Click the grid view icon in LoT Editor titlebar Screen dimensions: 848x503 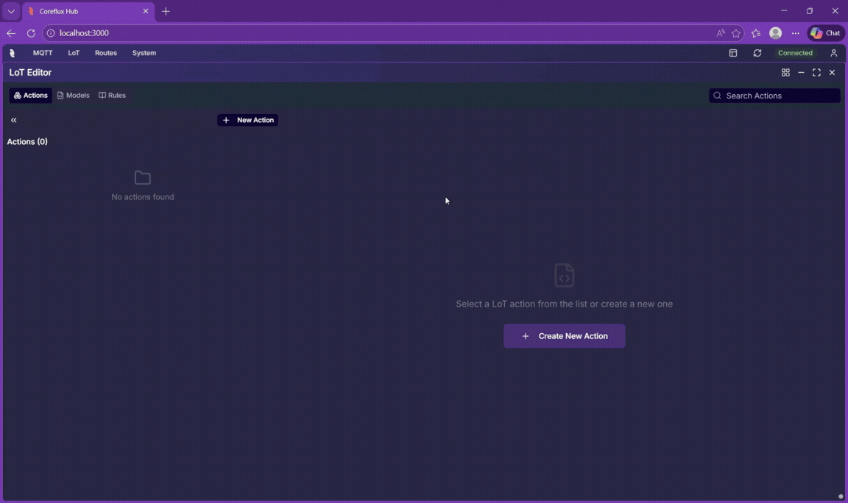[785, 72]
